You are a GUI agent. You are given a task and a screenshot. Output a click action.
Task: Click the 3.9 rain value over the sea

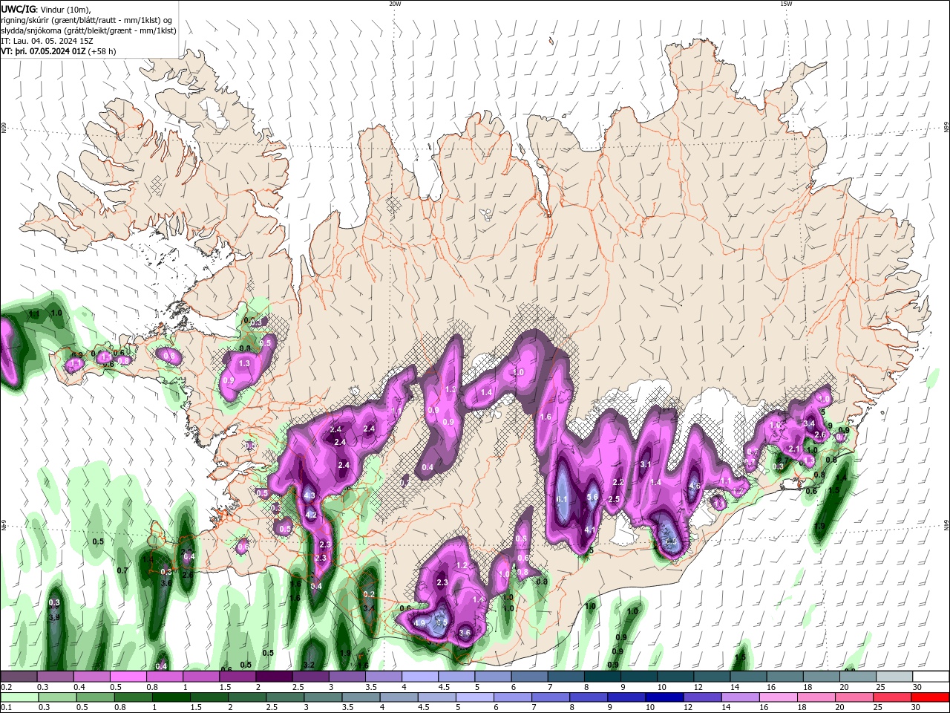pyautogui.click(x=54, y=617)
